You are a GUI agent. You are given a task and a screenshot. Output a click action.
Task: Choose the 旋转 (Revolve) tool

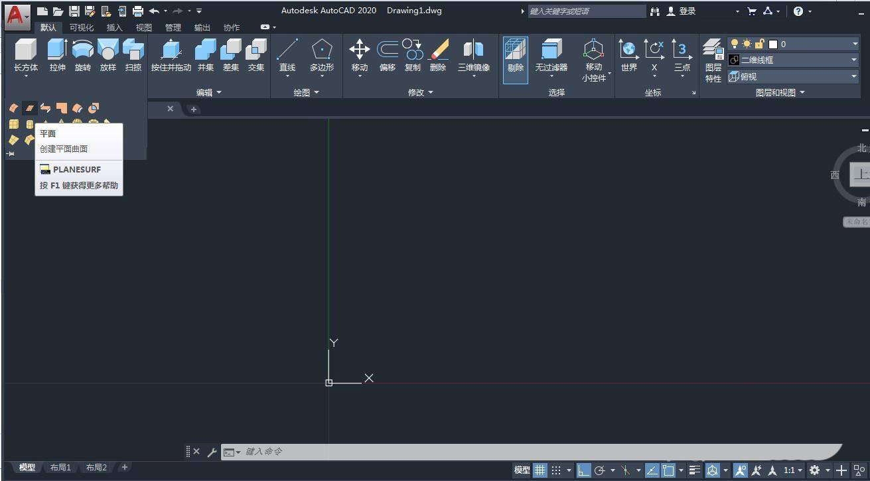82,56
